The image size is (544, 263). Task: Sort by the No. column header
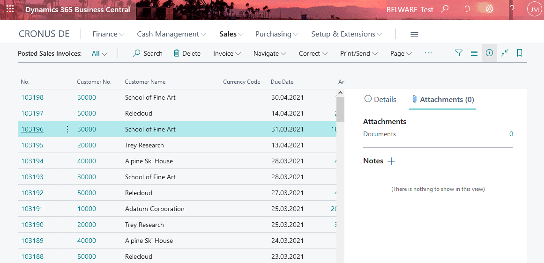25,82
